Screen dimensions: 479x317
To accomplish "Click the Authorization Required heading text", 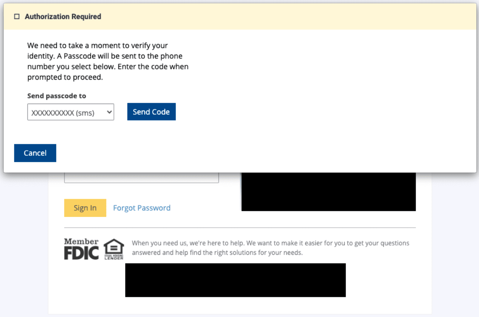I will click(x=63, y=17).
